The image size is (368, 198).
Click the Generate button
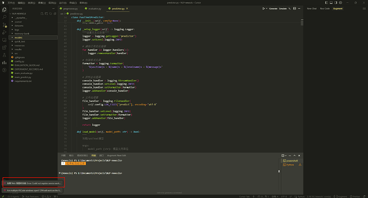click(273, 9)
